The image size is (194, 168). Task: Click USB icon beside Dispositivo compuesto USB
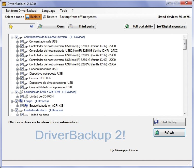point(26,74)
